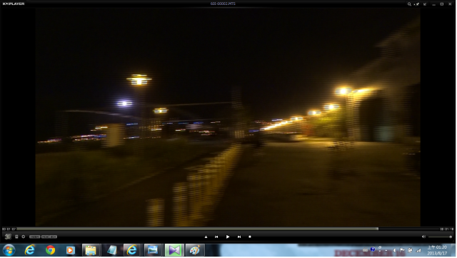Switch to the Paint taskbar window
This screenshot has width=457, height=258.
[x=195, y=250]
